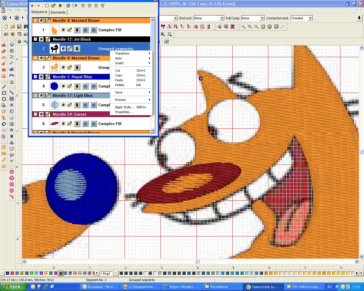The image size is (364, 291).
Task: Click segment 4 blue circle thumbnail
Action: click(54, 86)
